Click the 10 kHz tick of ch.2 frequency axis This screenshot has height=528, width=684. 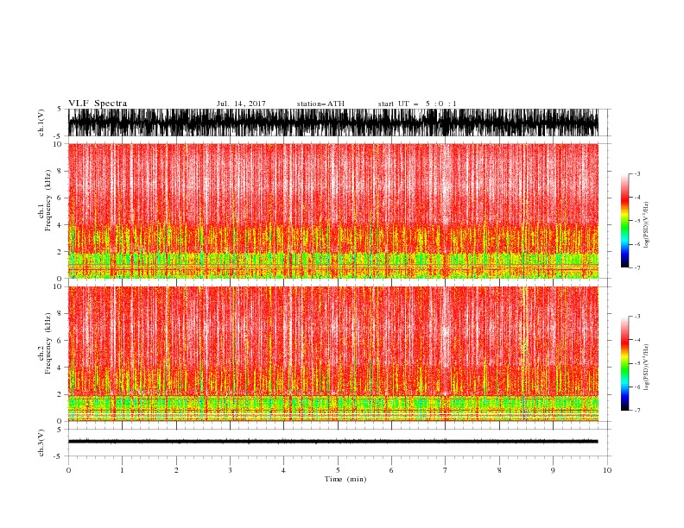coord(58,286)
